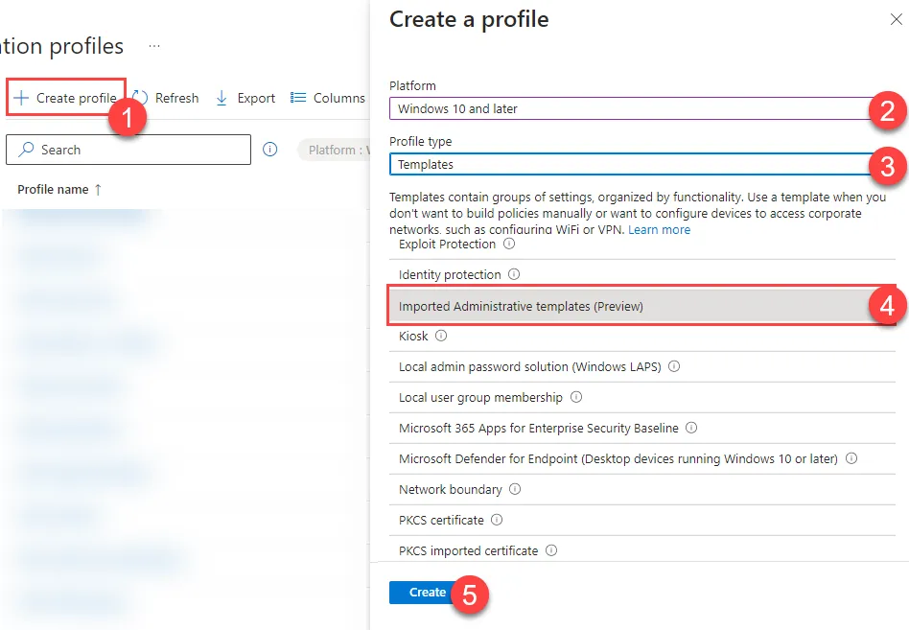Click the list icon beside Columns
Screen dimensions: 909x630
(298, 98)
